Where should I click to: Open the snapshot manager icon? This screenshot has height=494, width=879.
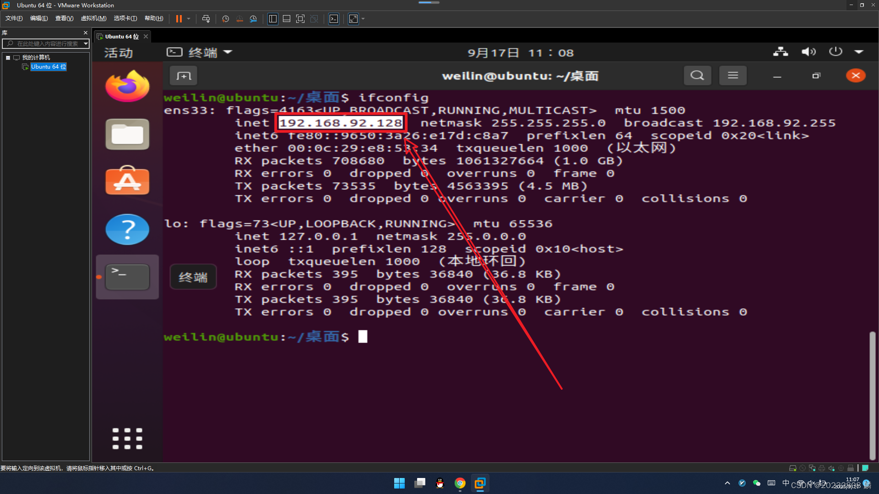tap(254, 19)
